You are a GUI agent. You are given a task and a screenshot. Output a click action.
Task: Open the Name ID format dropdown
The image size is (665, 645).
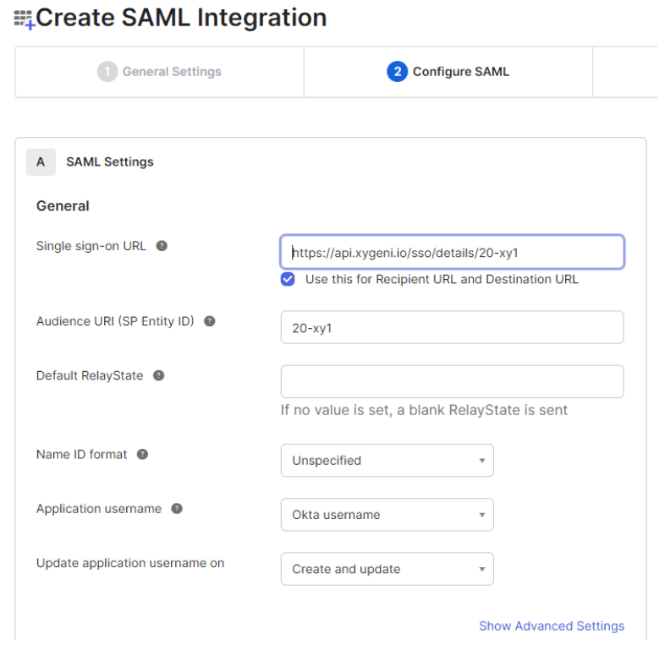point(387,461)
